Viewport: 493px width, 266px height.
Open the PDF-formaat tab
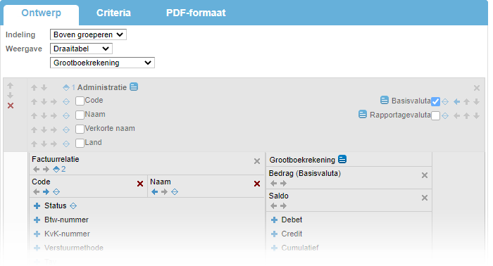coord(196,13)
